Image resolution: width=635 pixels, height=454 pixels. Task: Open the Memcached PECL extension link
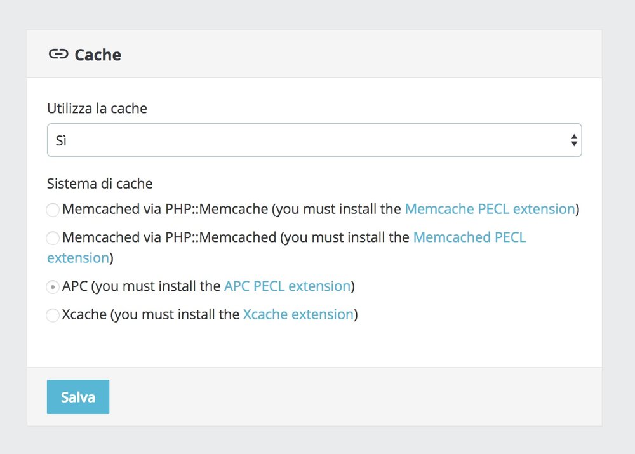pyautogui.click(x=470, y=237)
